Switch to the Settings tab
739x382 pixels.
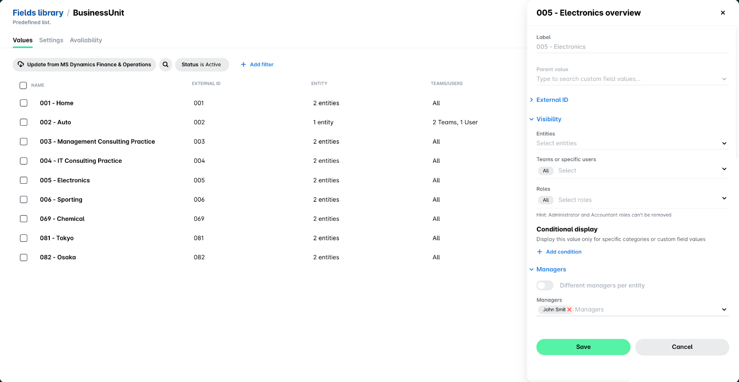(51, 40)
